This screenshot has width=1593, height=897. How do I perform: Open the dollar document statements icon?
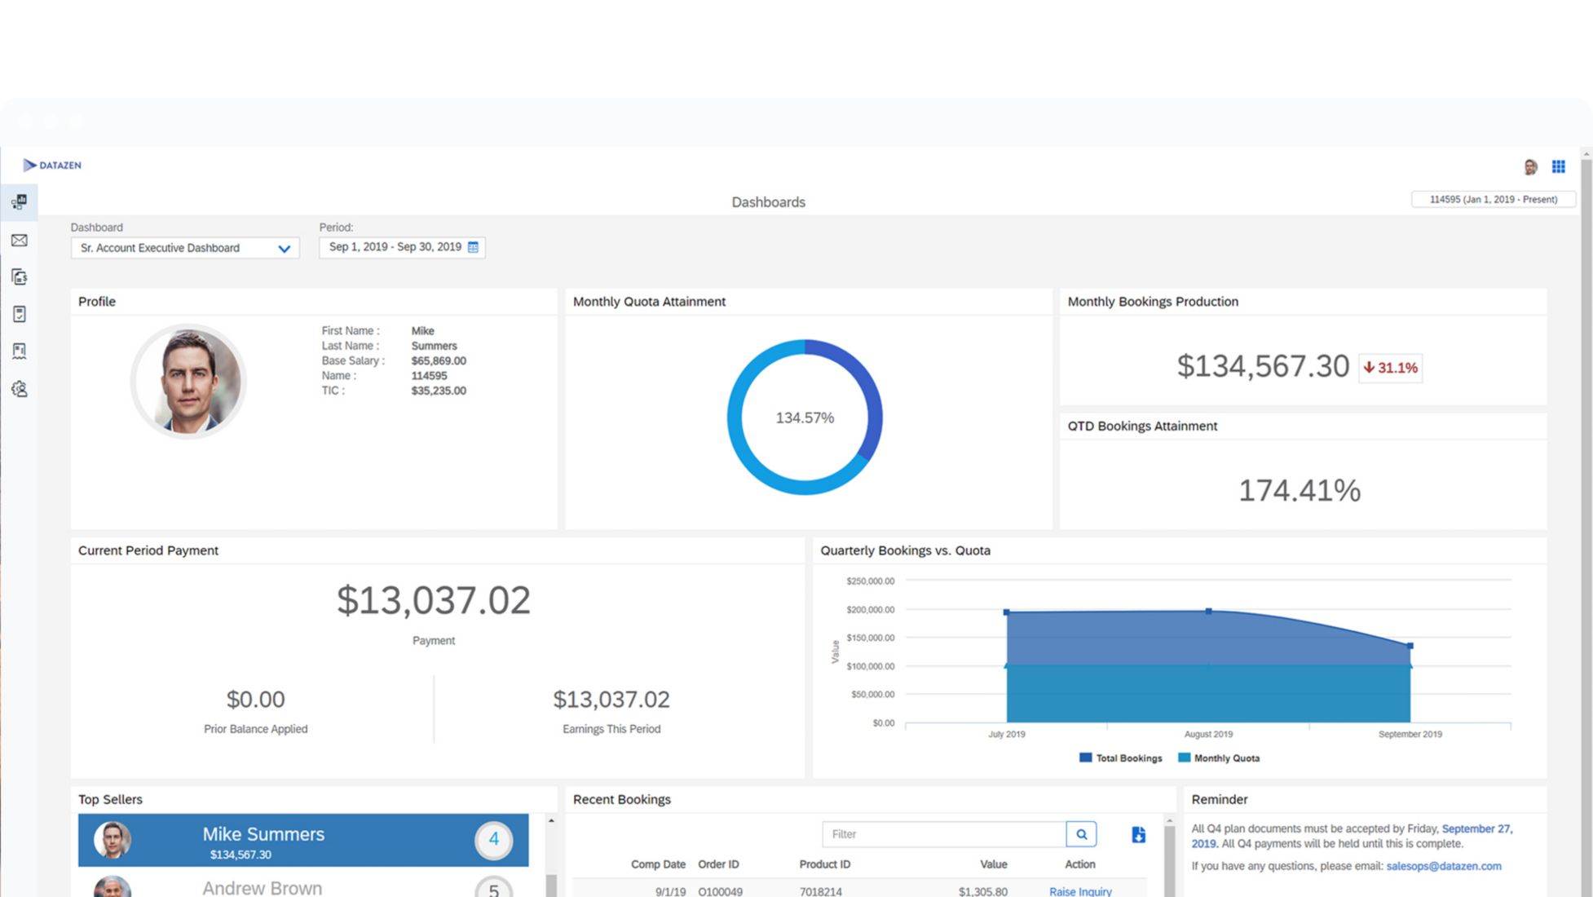[x=20, y=277]
